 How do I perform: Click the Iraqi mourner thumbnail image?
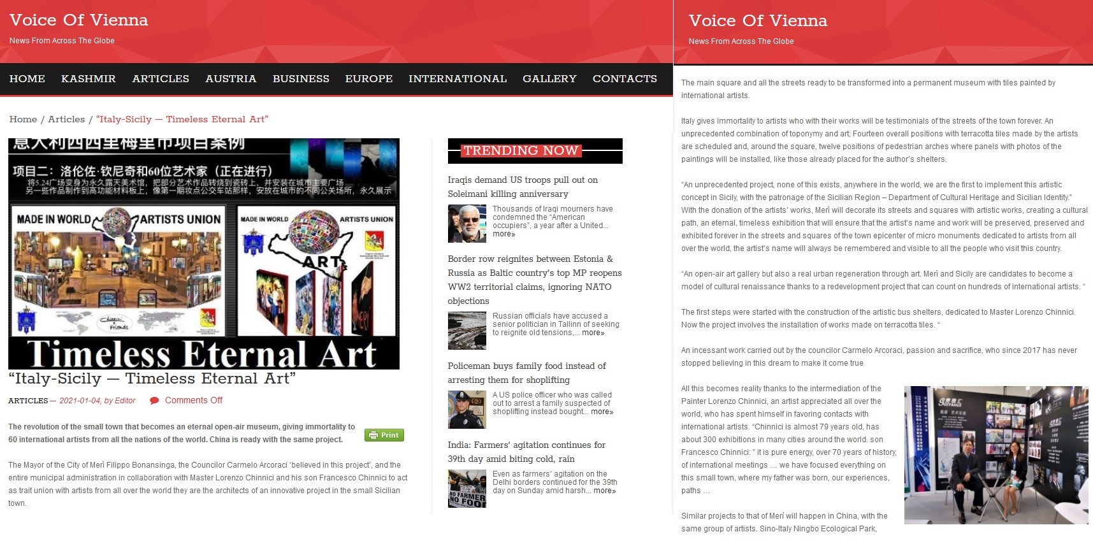(x=467, y=224)
